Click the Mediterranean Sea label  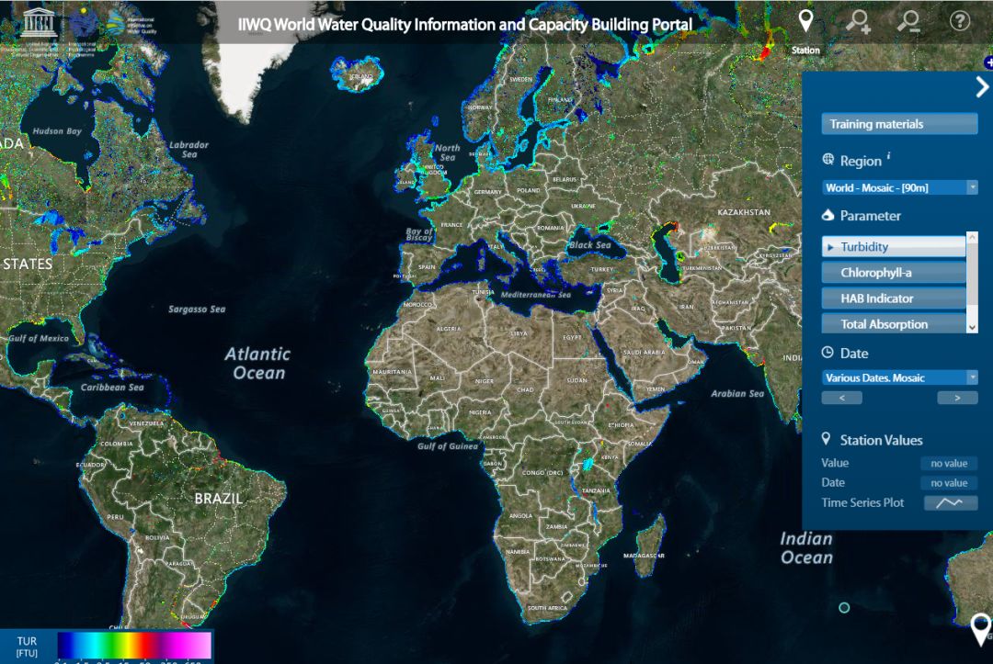tap(536, 295)
